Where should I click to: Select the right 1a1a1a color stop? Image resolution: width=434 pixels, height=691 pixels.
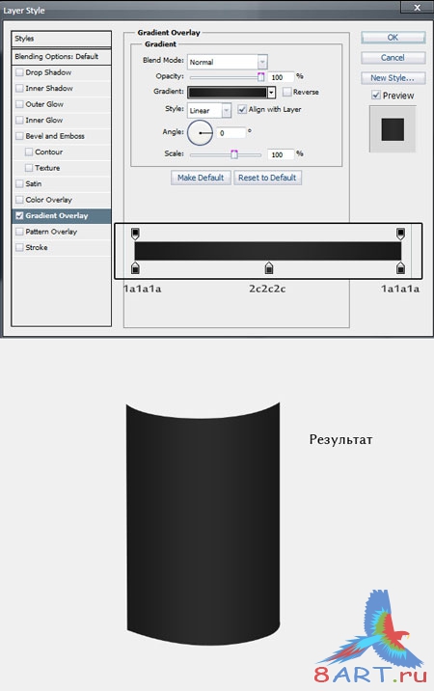pyautogui.click(x=400, y=267)
